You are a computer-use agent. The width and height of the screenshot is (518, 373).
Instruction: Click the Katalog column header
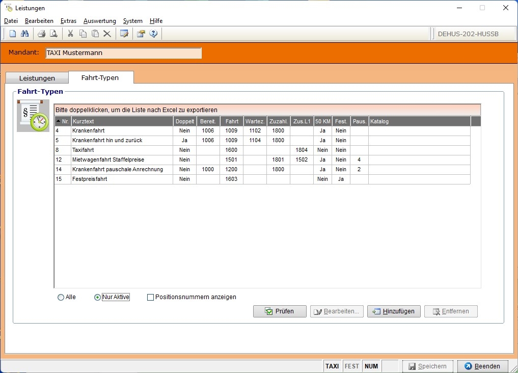[420, 121]
